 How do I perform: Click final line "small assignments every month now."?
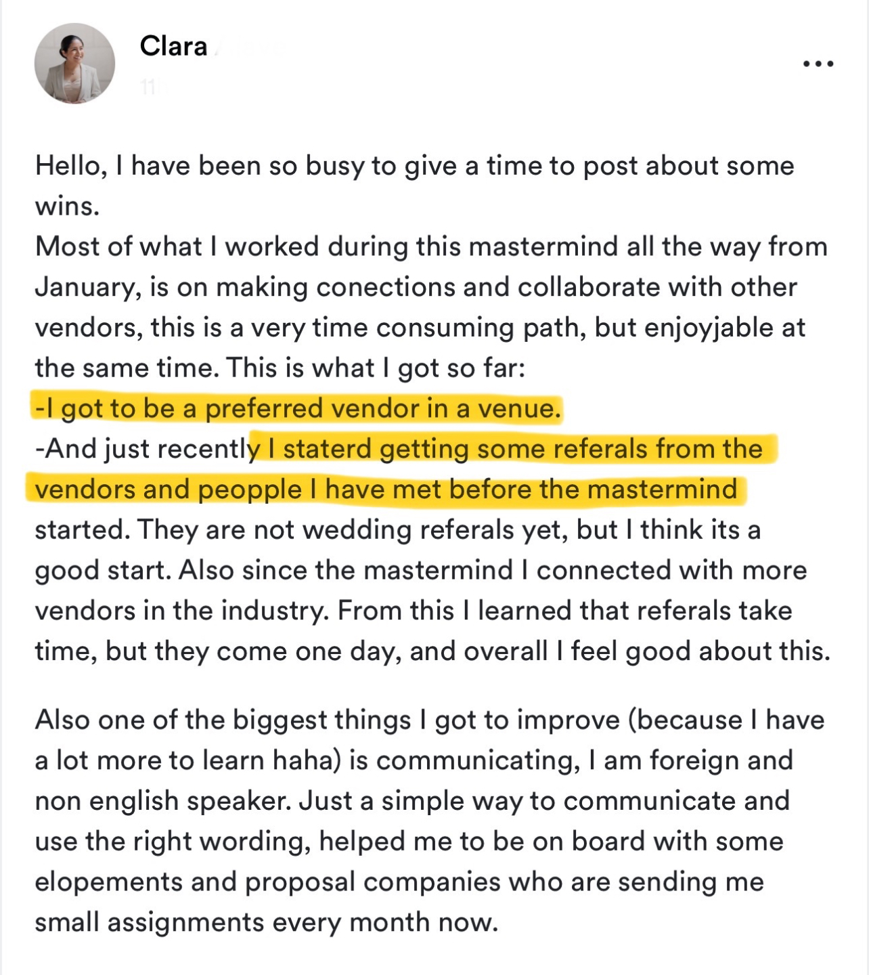point(266,922)
